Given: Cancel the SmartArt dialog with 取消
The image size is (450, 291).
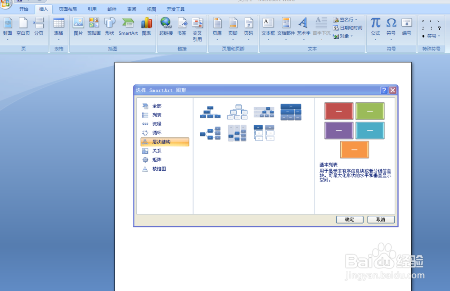Looking at the screenshot, I should (381, 219).
